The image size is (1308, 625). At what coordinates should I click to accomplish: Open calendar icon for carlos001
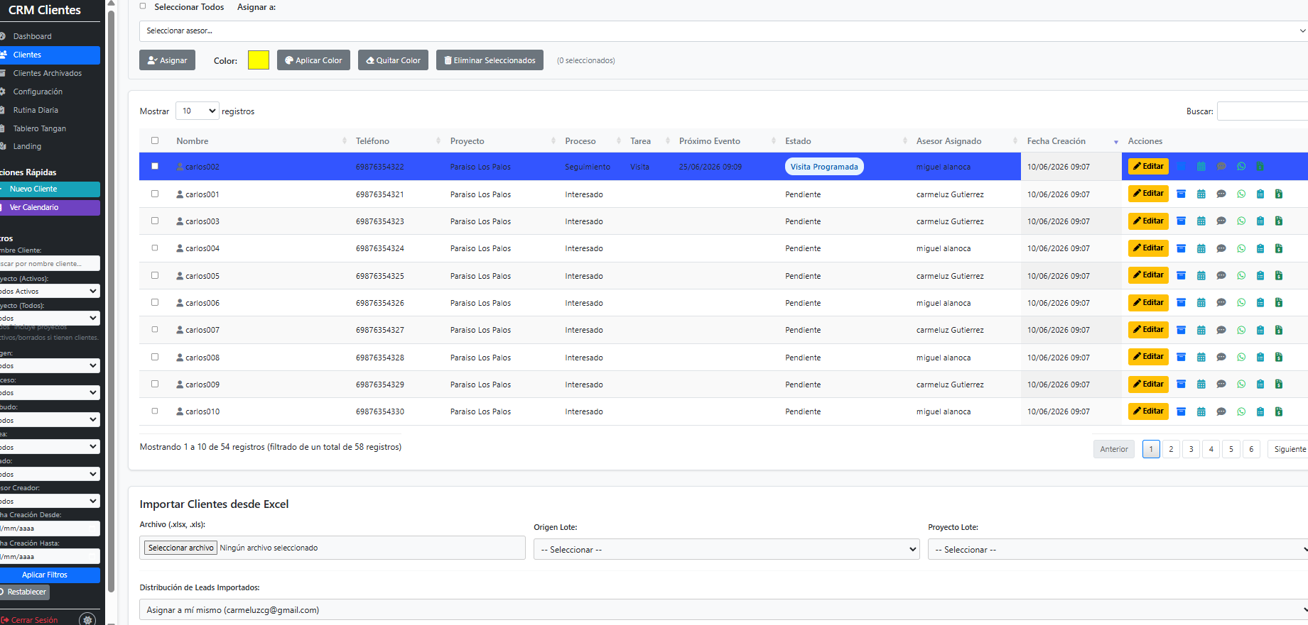(x=1201, y=194)
